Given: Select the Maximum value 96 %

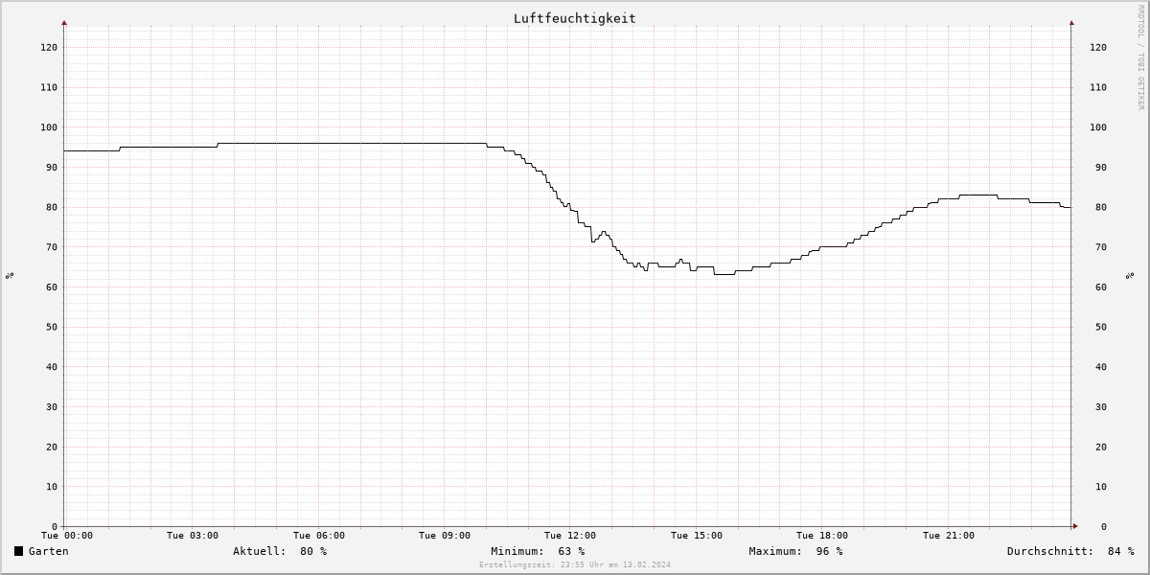Looking at the screenshot, I should pos(829,551).
